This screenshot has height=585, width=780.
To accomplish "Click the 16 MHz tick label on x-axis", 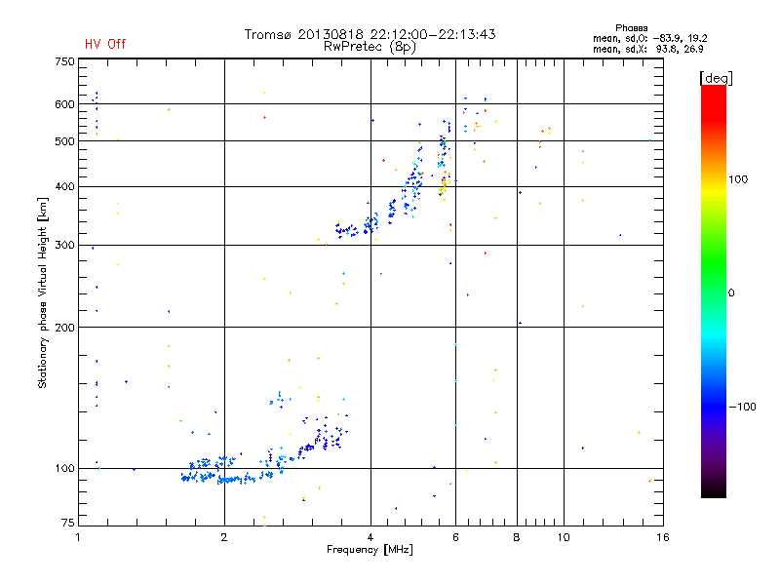I will click(661, 537).
